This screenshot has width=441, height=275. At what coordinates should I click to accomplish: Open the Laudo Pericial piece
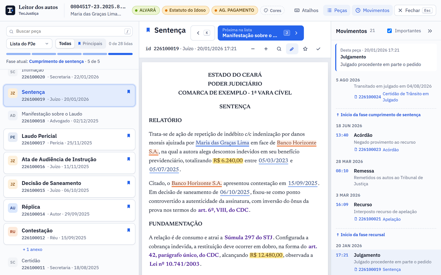pyautogui.click(x=69, y=140)
